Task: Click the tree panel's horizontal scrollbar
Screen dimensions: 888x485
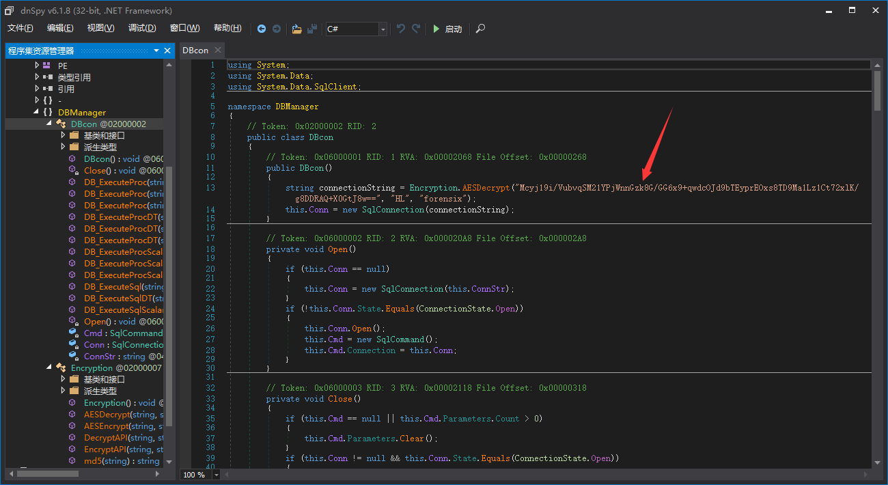Action: pos(48,472)
